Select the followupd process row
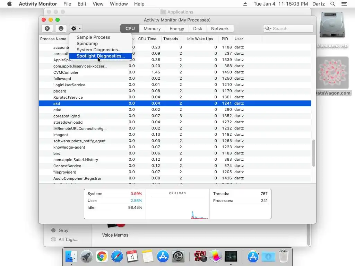Screen dimensions: 355x266 pyautogui.click(x=175, y=79)
